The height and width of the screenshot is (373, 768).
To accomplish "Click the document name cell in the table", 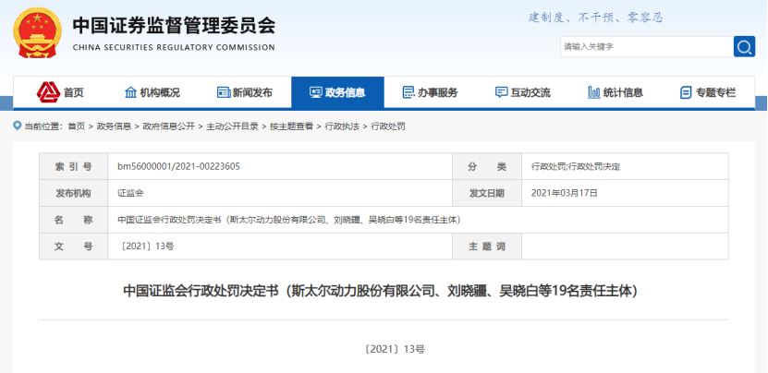I will click(x=418, y=220).
